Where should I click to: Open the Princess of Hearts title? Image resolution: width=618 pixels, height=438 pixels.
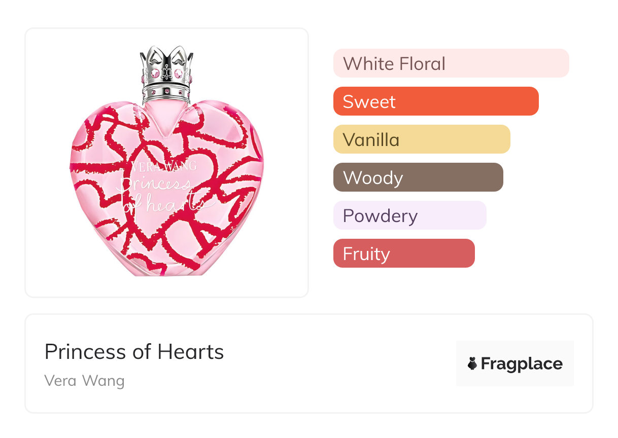[x=134, y=352]
